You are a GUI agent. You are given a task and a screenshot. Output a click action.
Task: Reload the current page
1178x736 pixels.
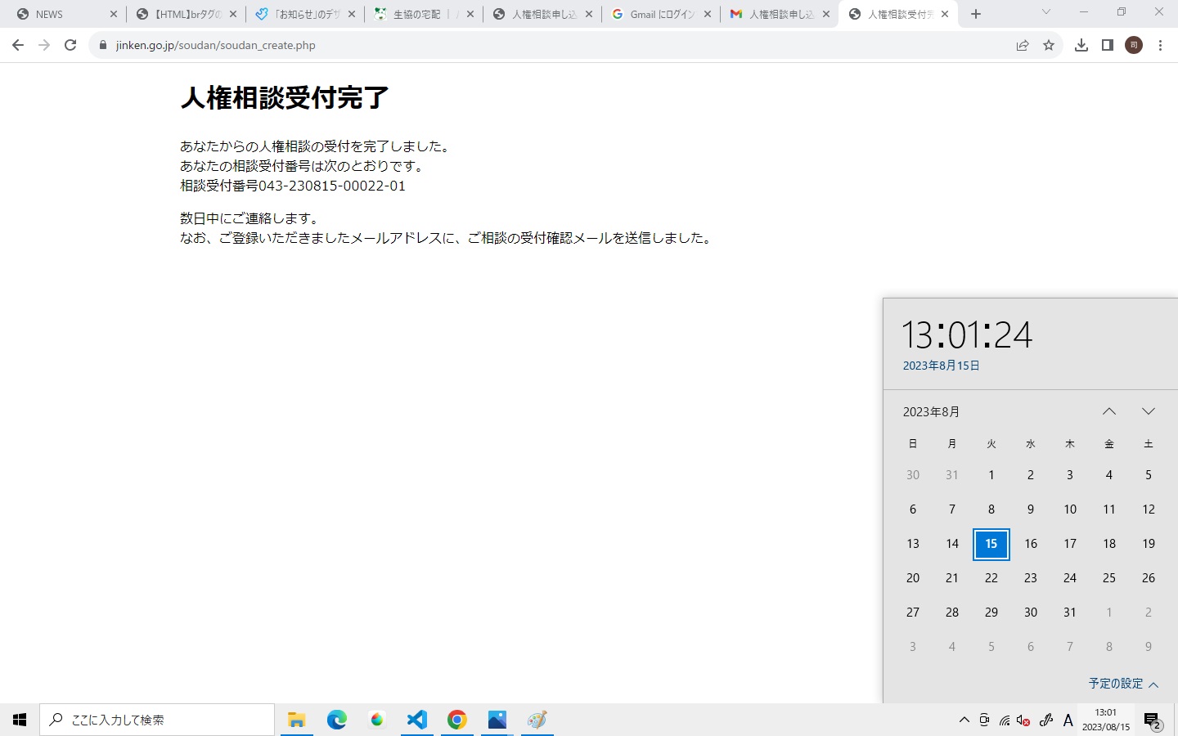70,45
